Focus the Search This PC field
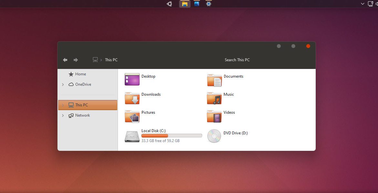The height and width of the screenshot is (193, 378). click(237, 60)
